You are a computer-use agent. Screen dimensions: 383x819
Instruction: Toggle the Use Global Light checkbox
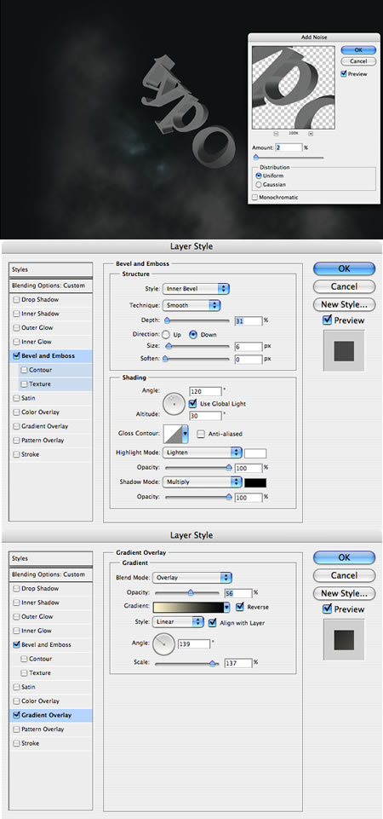pyautogui.click(x=192, y=404)
